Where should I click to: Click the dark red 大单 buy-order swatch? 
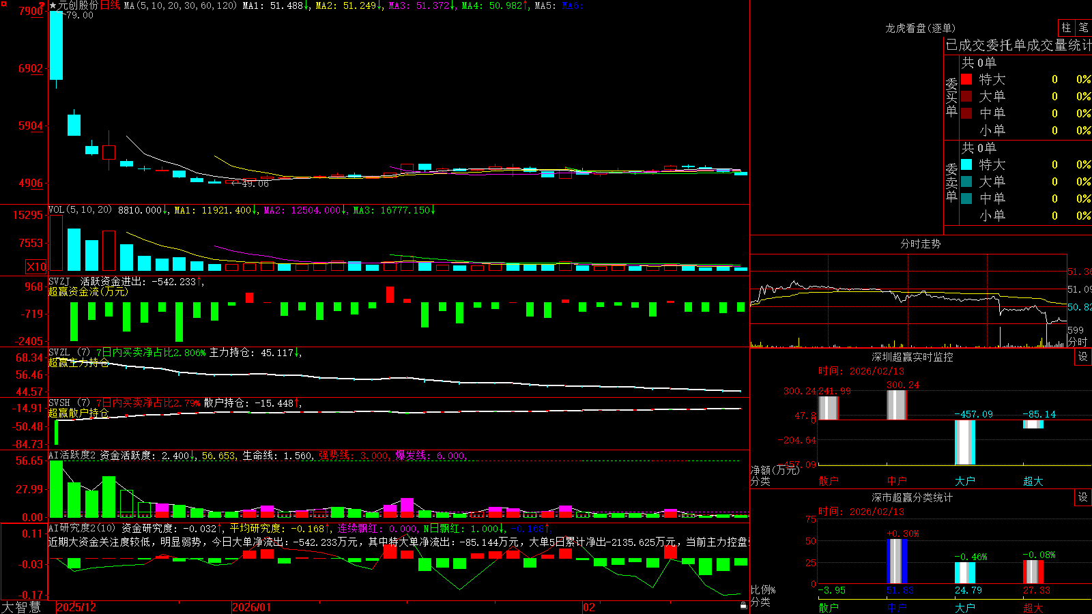pyautogui.click(x=966, y=96)
